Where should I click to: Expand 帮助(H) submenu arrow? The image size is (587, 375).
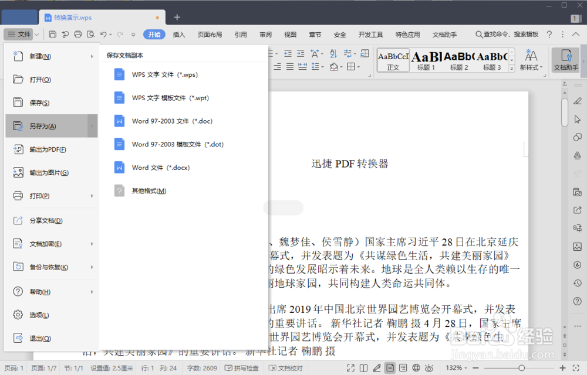pos(92,292)
